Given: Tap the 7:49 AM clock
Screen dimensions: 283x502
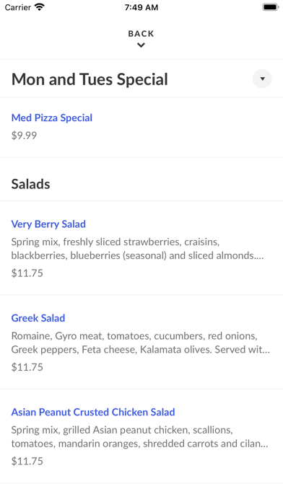Looking at the screenshot, I should [141, 7].
